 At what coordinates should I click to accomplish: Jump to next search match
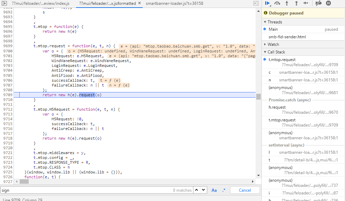203,190
